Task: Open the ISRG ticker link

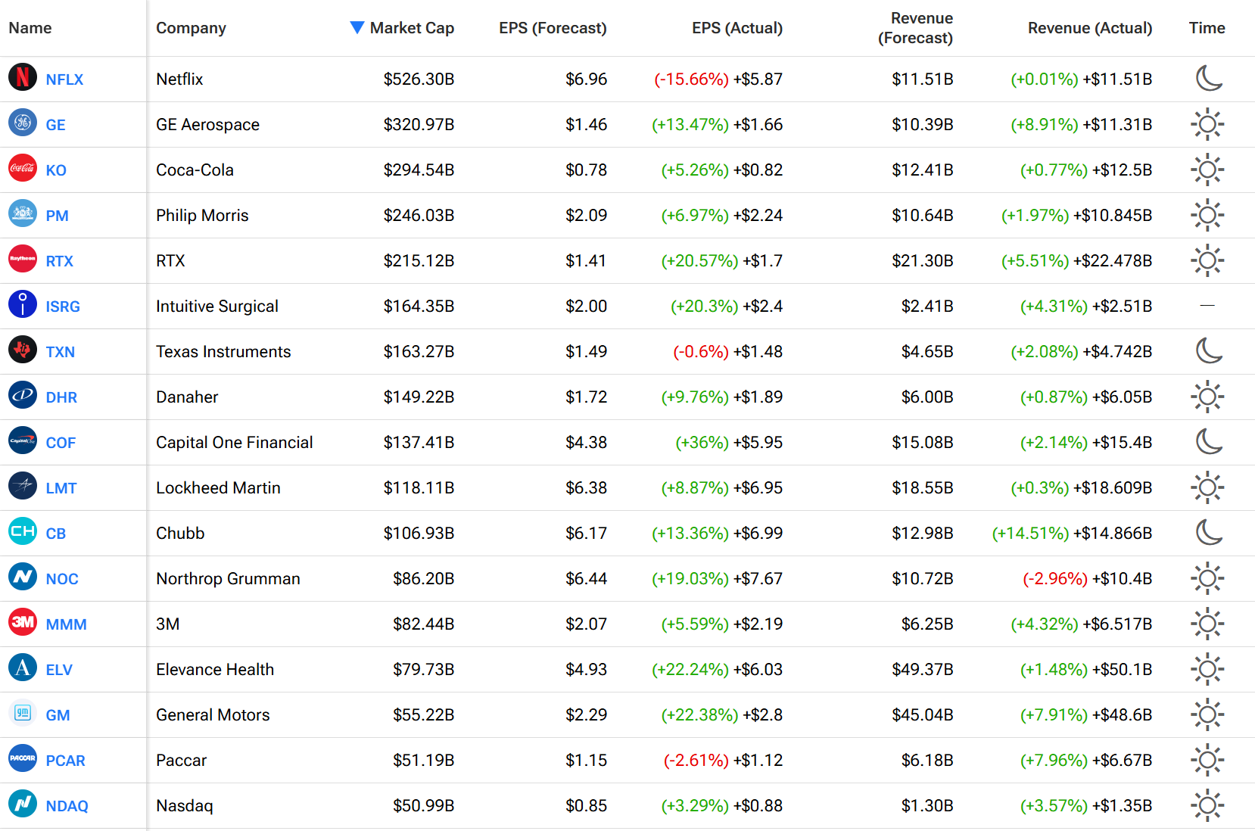Action: click(63, 307)
